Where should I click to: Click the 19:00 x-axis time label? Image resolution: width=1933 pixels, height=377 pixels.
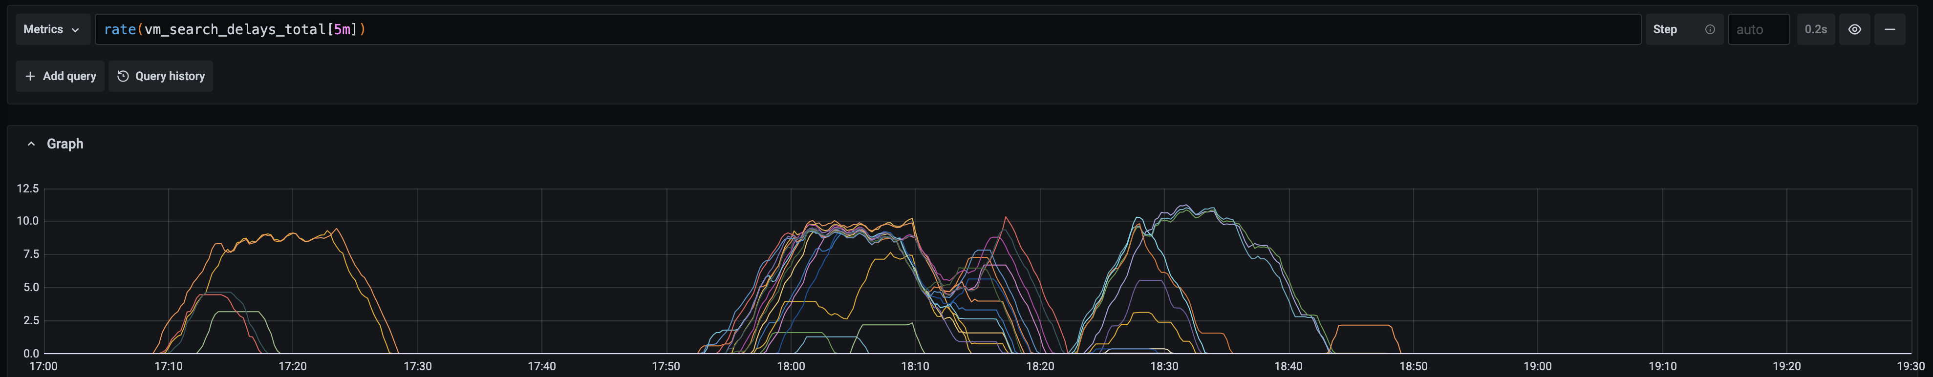click(1538, 367)
